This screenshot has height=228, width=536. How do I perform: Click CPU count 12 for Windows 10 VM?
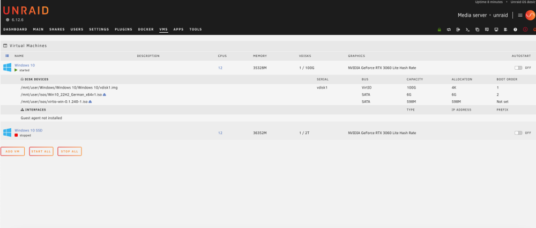tap(220, 68)
